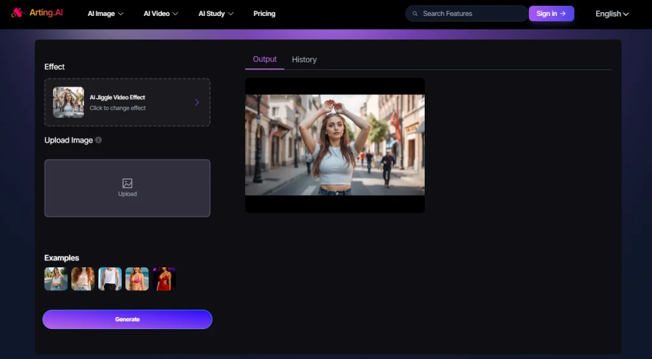Expand the AI Image menu
652x359 pixels.
[x=106, y=14]
